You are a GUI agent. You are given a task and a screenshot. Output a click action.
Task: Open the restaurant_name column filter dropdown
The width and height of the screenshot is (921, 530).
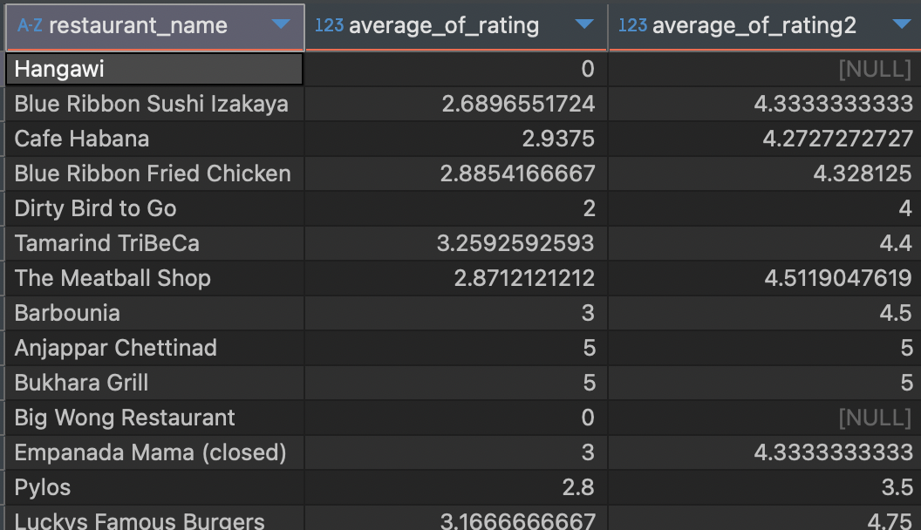[x=282, y=24]
